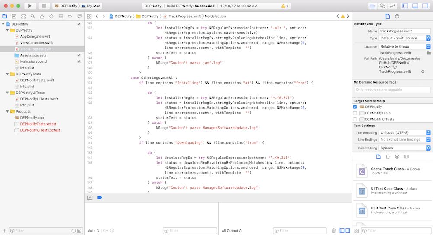Toggle the breakpoints activation icon
The image size is (433, 235).
click(x=99, y=197)
